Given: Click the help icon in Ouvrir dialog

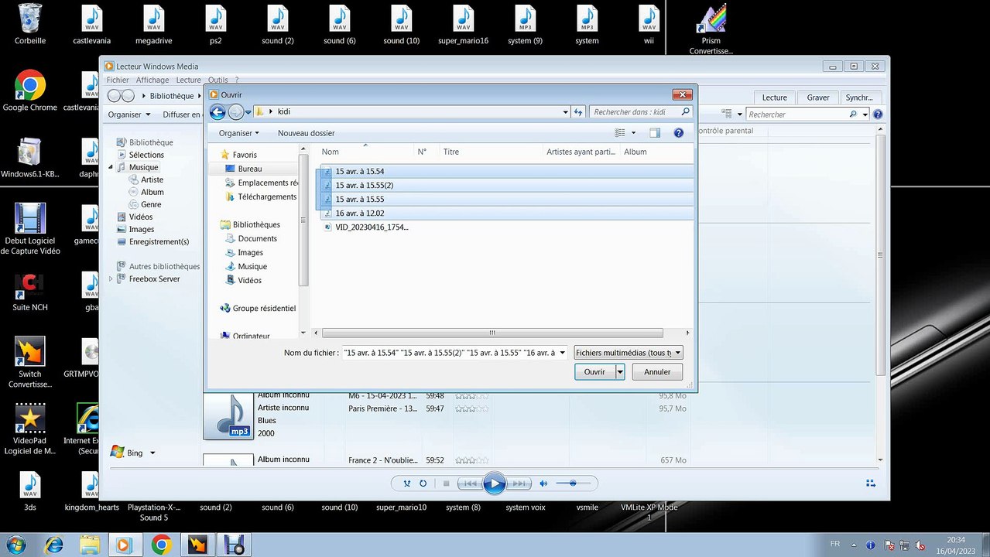Looking at the screenshot, I should pyautogui.click(x=679, y=133).
